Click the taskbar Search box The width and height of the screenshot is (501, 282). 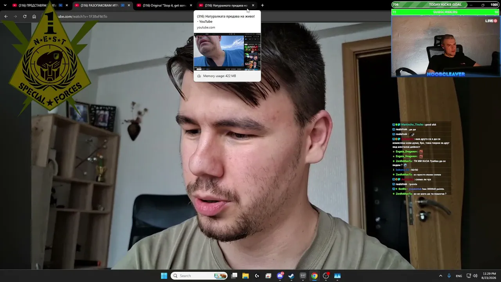coord(200,276)
